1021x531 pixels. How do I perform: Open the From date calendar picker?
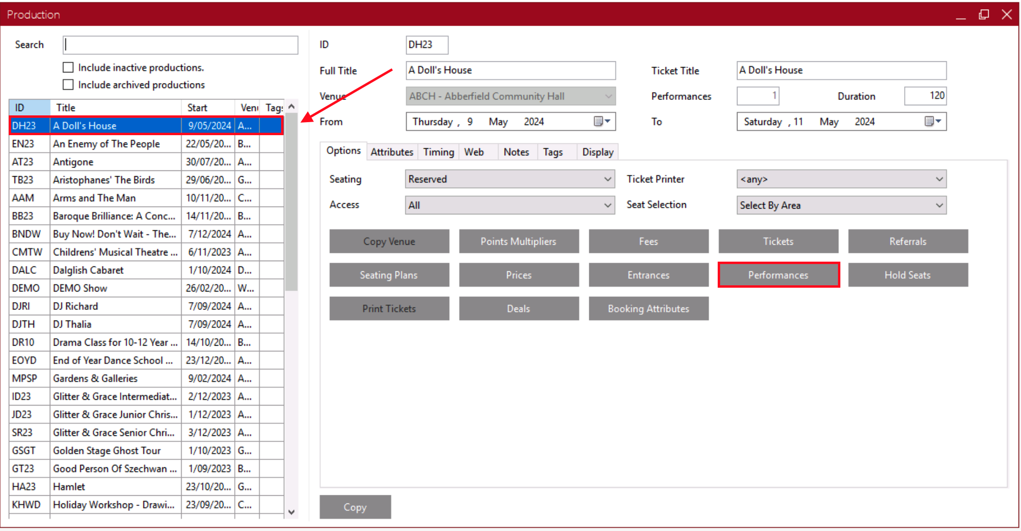point(602,122)
